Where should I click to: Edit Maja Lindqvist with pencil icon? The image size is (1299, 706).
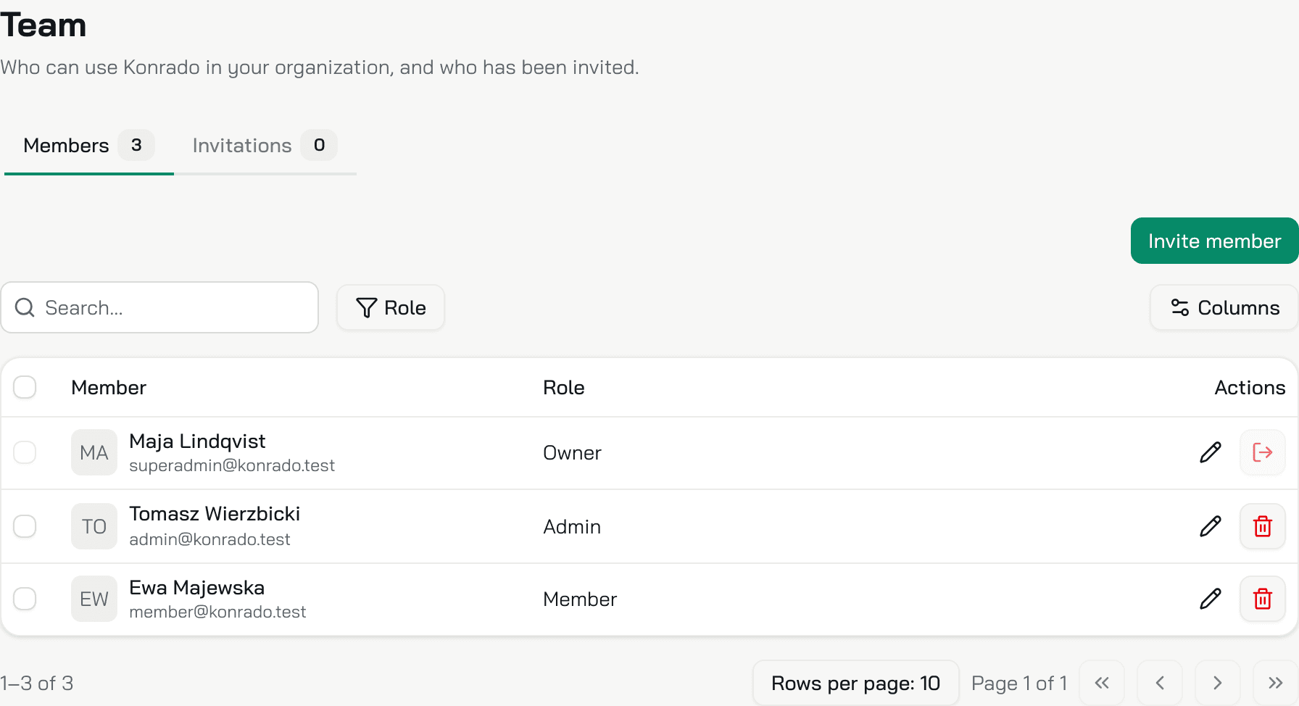[1211, 452]
